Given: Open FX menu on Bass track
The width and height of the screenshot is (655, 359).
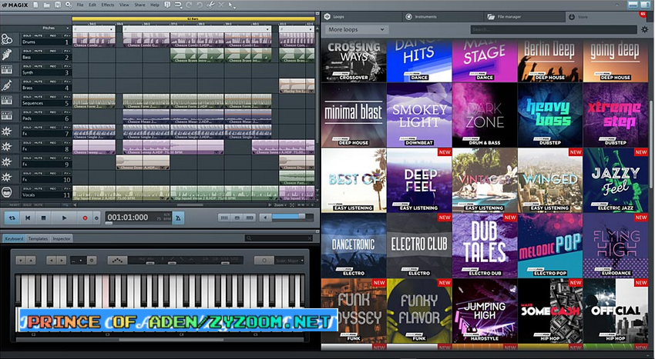Looking at the screenshot, I should tap(67, 51).
